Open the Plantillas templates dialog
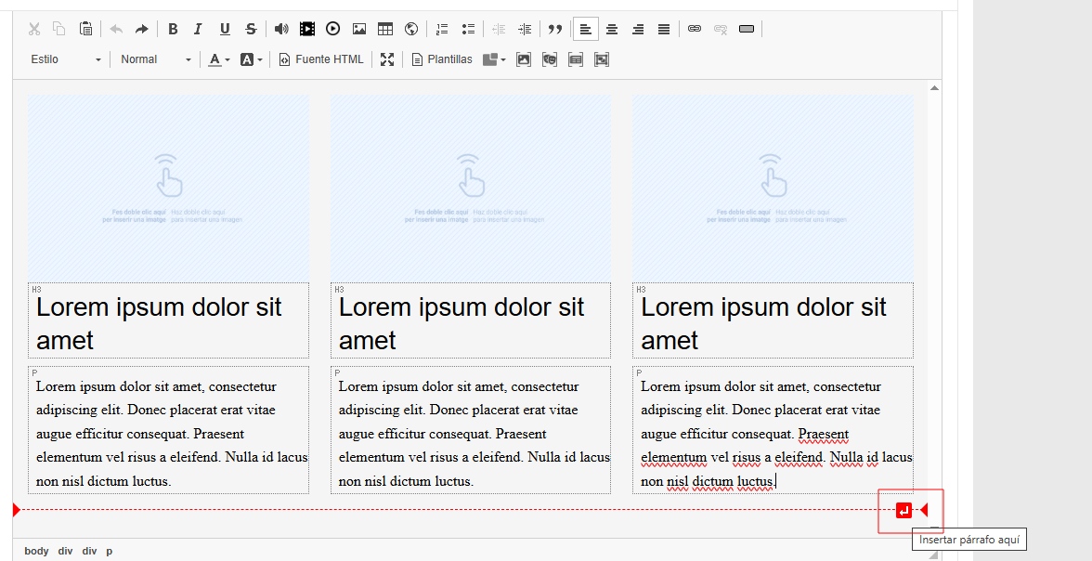The height and width of the screenshot is (561, 1092). tap(442, 60)
